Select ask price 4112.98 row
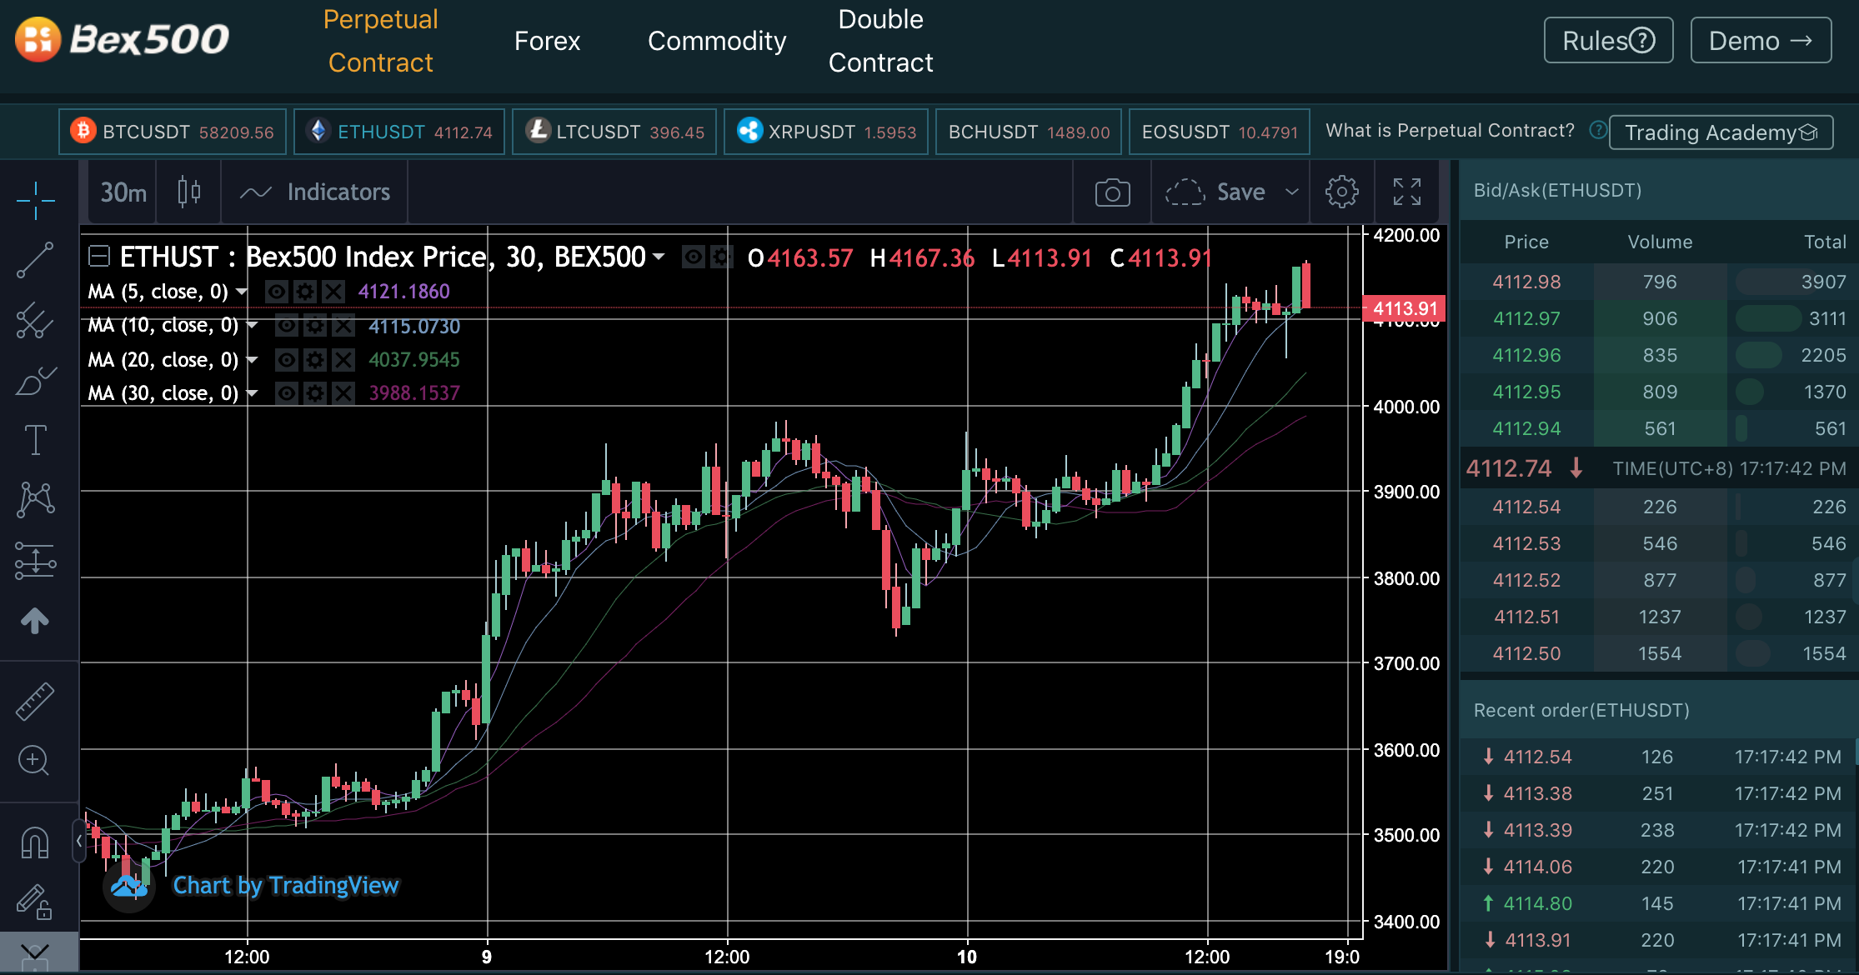This screenshot has width=1859, height=975. [1659, 282]
